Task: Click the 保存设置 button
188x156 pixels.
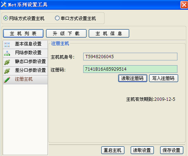Action: click(172, 150)
